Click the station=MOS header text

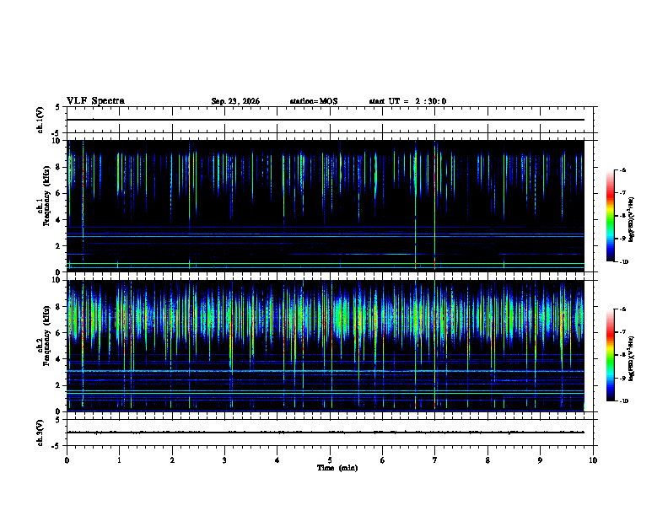click(314, 101)
